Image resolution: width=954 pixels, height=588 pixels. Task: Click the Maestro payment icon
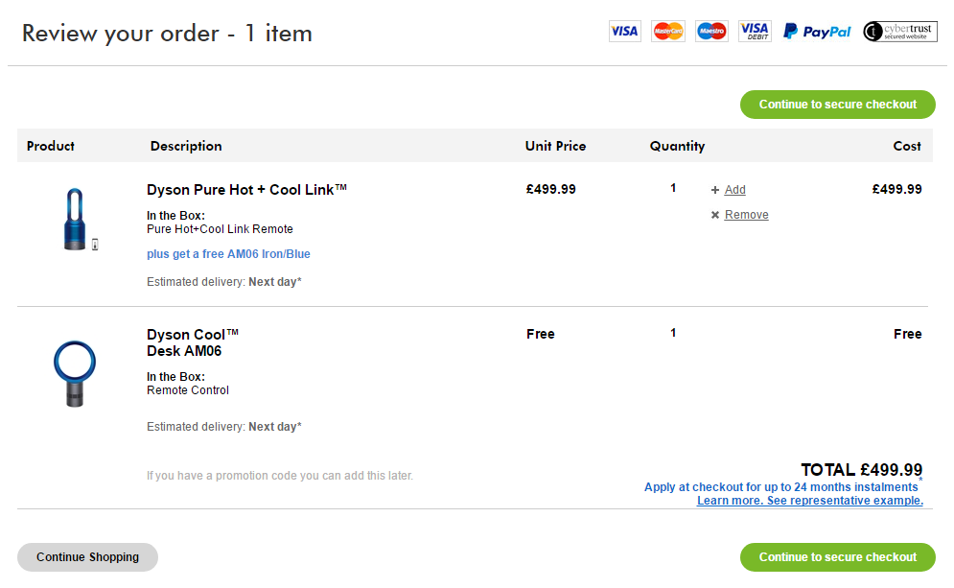[x=711, y=31]
